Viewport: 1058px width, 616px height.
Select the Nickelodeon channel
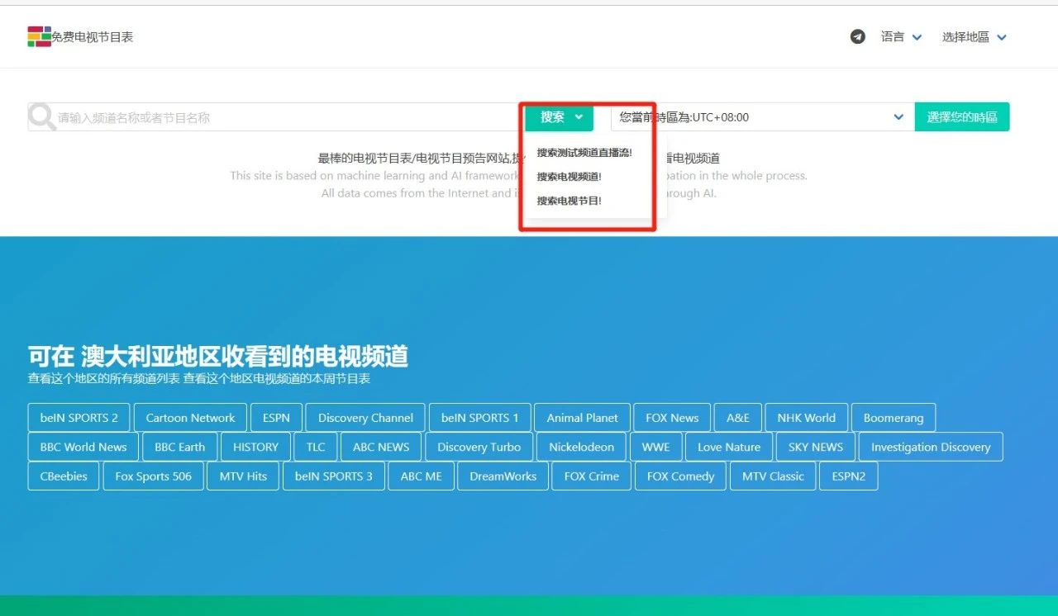581,446
